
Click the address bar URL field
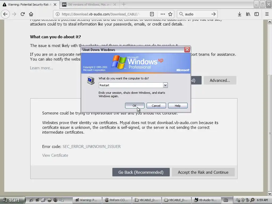click(x=101, y=14)
